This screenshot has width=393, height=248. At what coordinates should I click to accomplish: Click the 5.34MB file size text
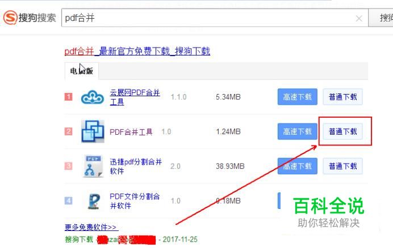[228, 97]
